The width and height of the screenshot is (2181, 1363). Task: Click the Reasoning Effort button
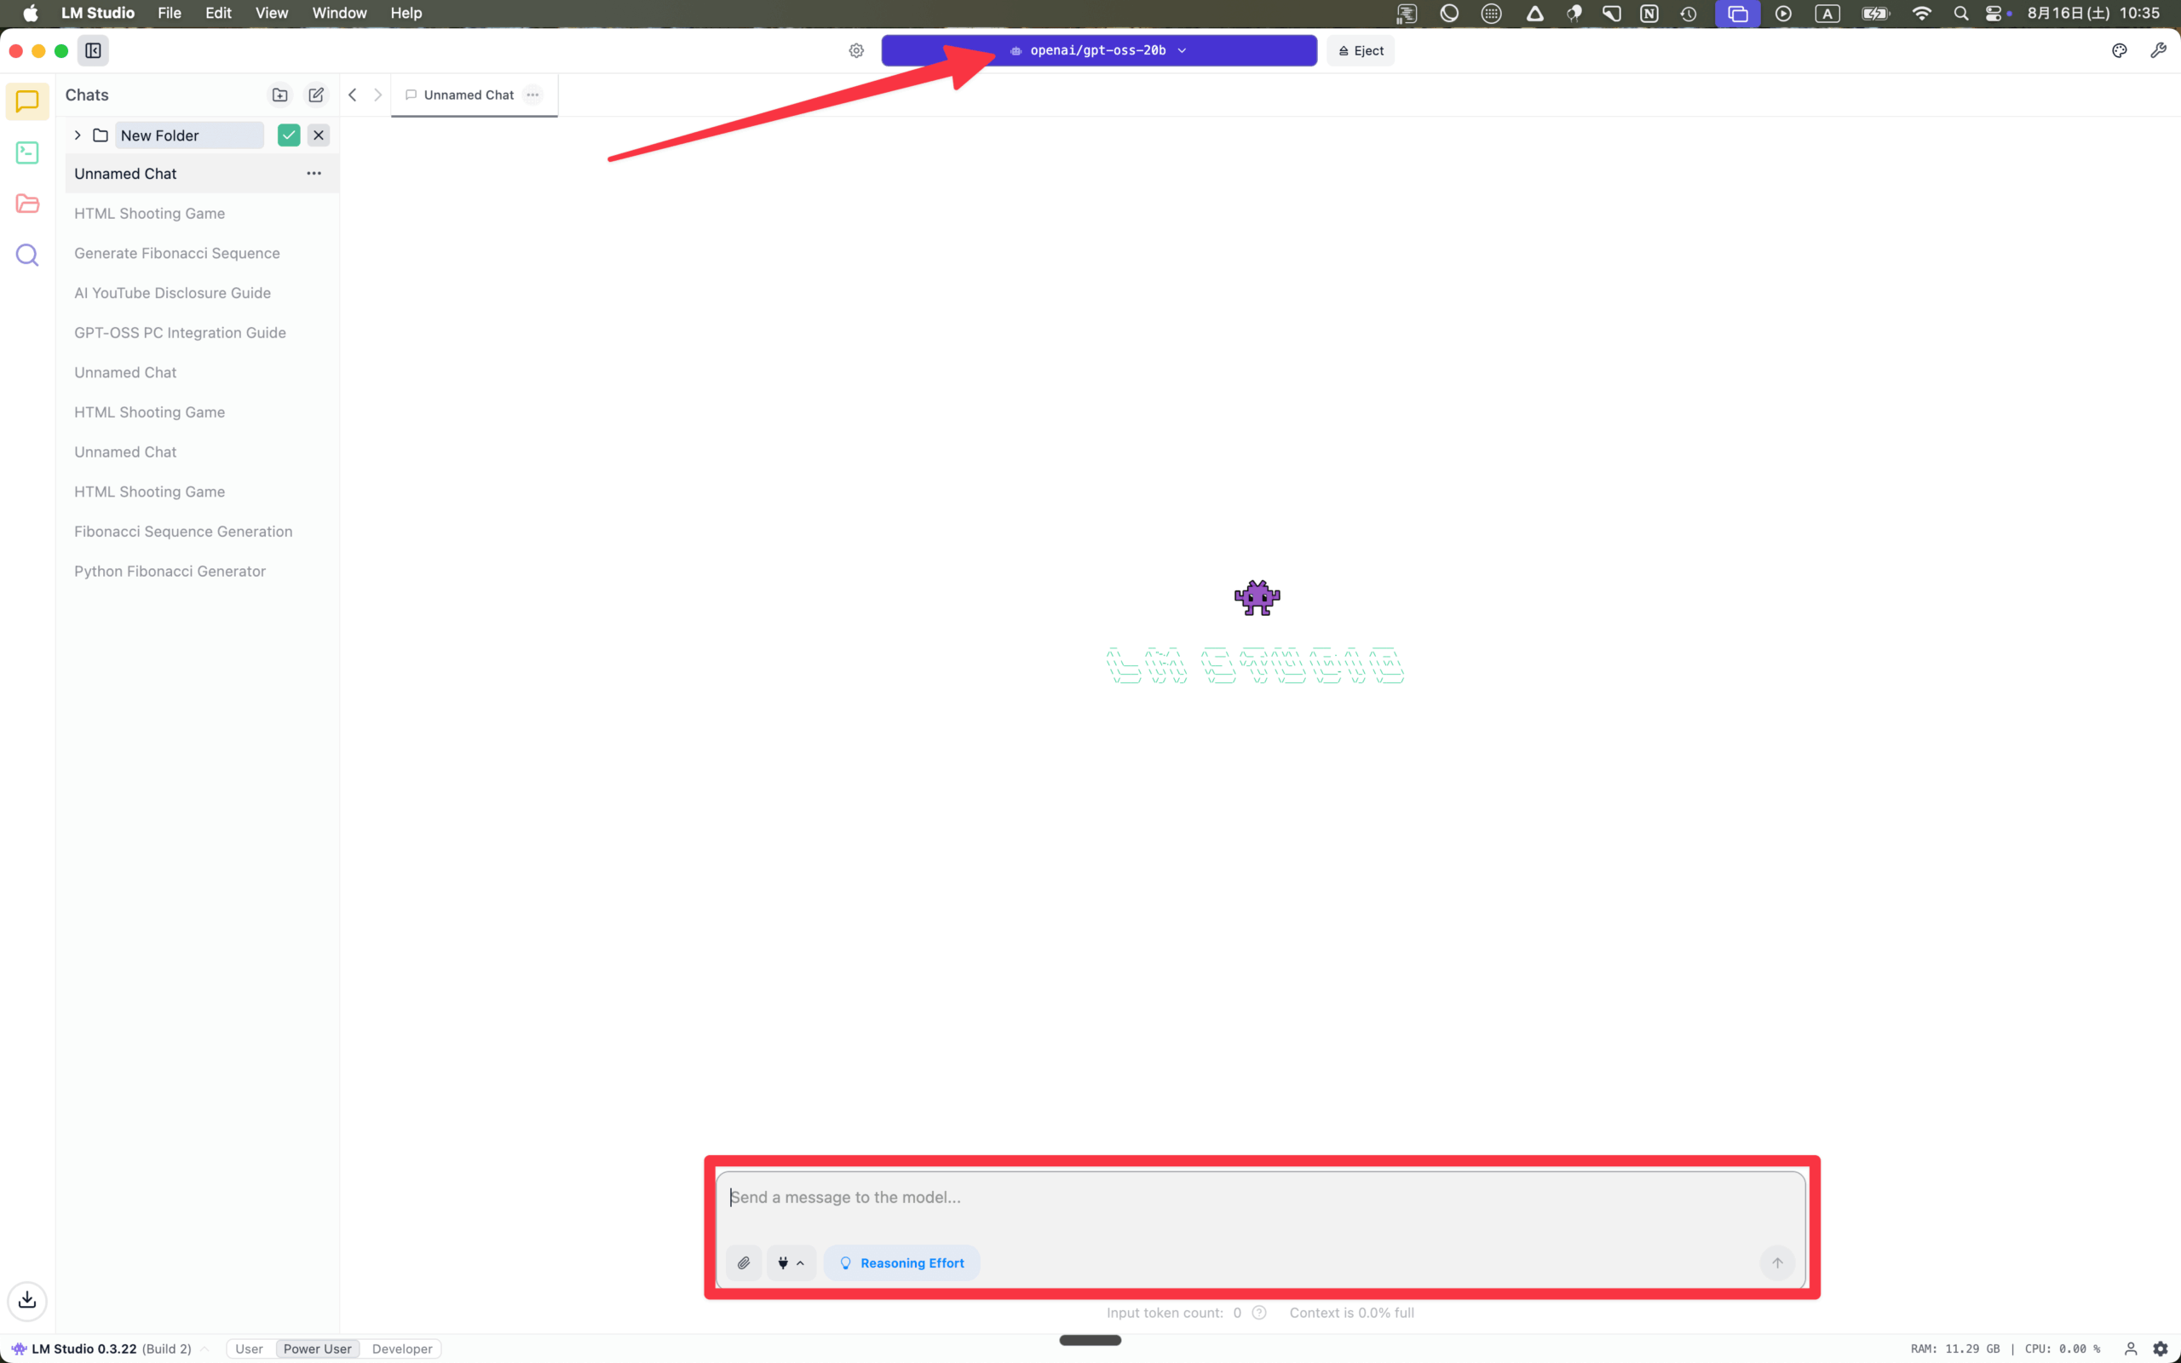pyautogui.click(x=901, y=1263)
